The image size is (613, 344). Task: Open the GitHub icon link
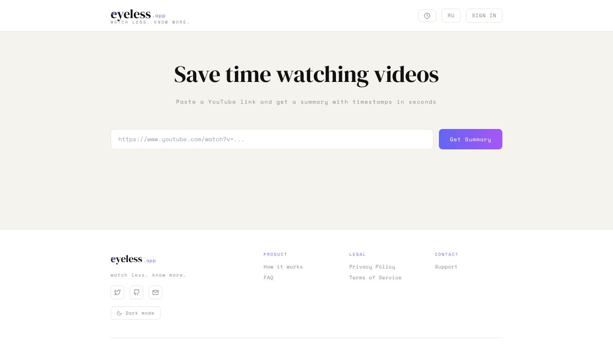(x=136, y=292)
